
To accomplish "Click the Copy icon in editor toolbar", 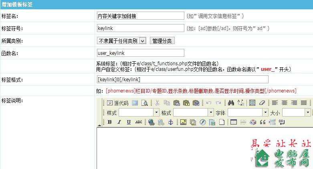I will pyautogui.click(x=167, y=103).
